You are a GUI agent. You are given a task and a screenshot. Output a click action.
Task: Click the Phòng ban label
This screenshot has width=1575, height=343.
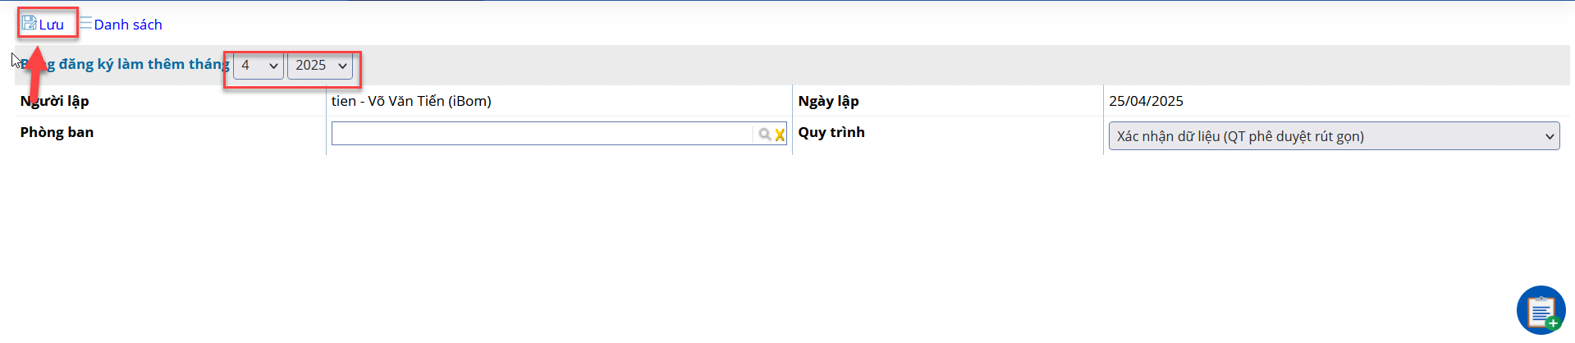(x=57, y=132)
